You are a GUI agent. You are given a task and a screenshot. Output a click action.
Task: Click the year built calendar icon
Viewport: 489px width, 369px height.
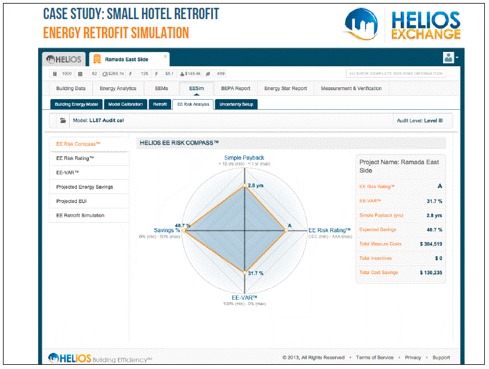(55, 73)
